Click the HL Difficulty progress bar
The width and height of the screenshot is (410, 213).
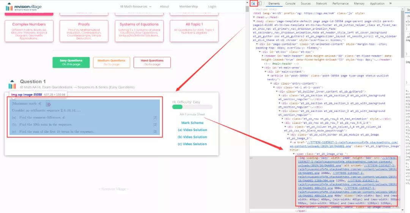pos(192,107)
